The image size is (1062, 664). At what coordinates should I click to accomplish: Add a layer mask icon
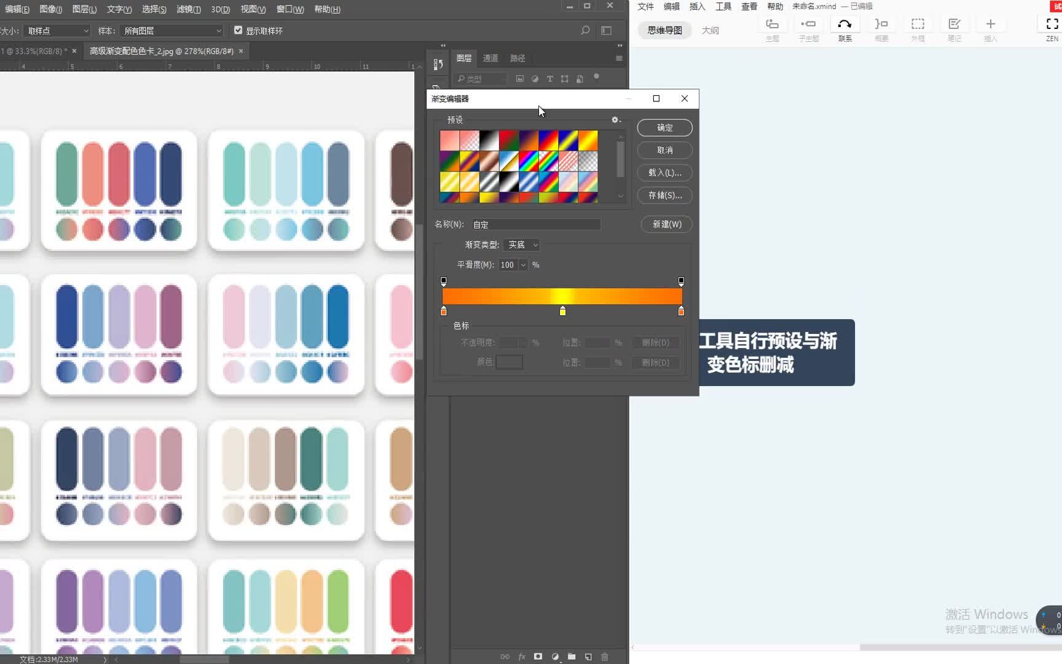click(538, 657)
